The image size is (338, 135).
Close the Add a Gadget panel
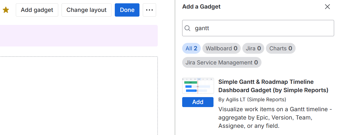[x=327, y=7]
